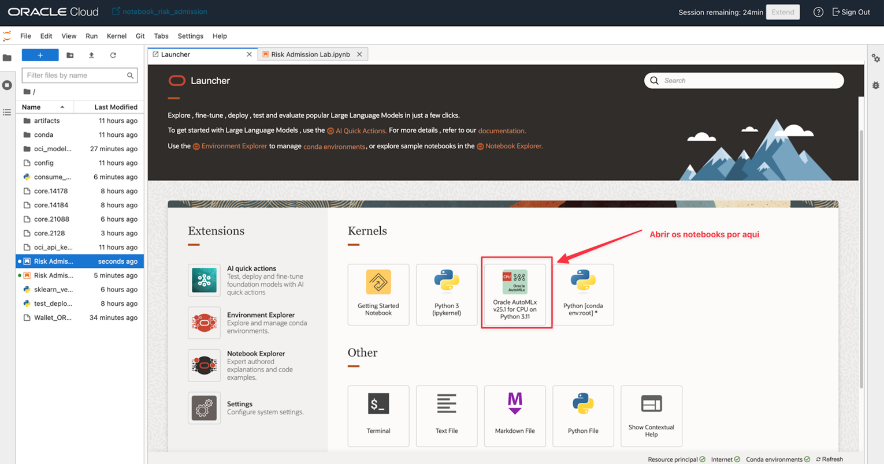
Task: Follow the documentation link
Action: [x=502, y=131]
